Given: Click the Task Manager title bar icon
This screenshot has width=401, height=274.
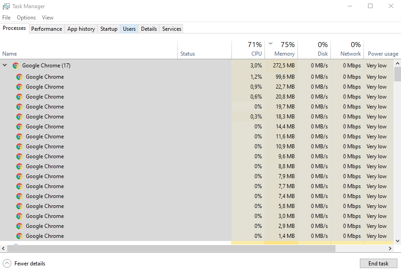Looking at the screenshot, I should [x=6, y=6].
